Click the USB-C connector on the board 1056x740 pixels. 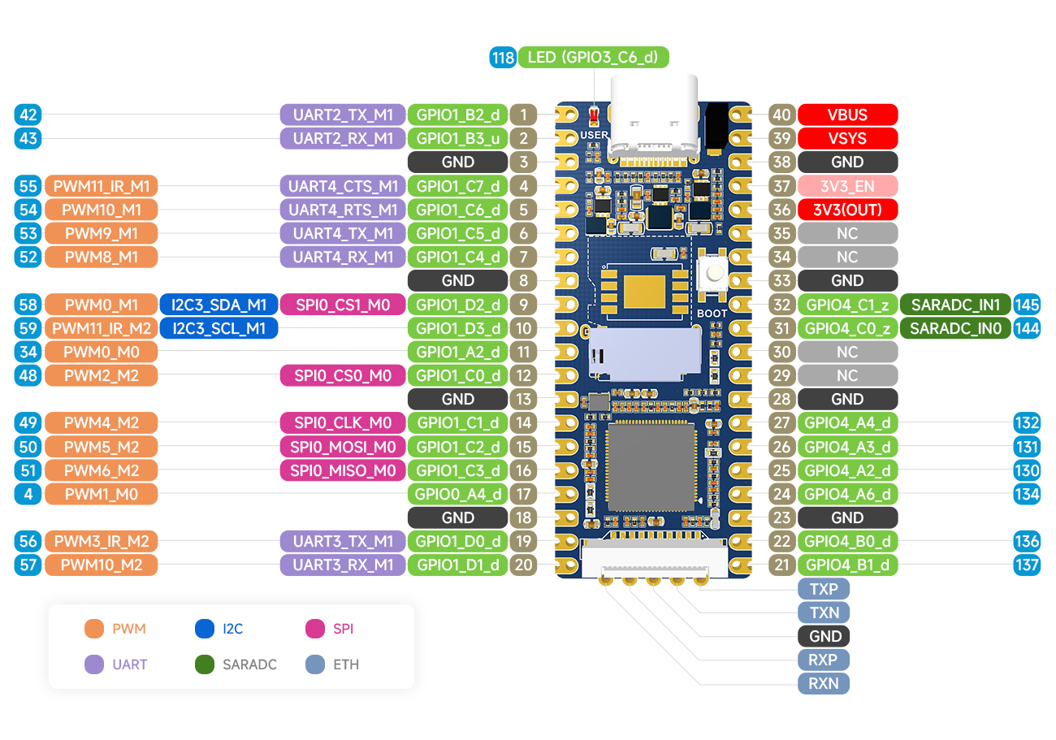653,116
